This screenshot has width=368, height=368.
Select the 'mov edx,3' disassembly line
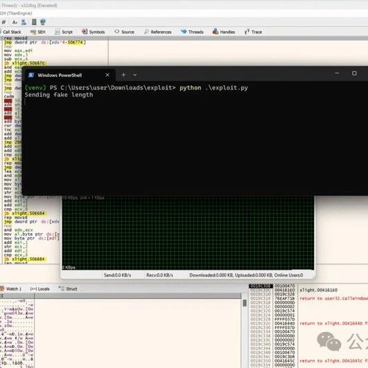point(16,55)
